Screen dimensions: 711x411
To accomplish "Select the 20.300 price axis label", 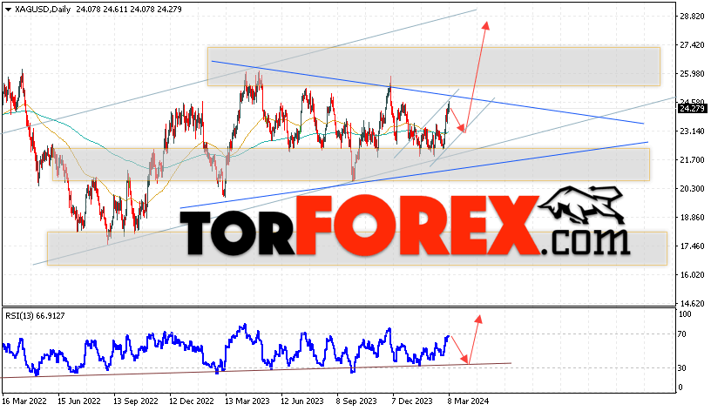I will (693, 188).
